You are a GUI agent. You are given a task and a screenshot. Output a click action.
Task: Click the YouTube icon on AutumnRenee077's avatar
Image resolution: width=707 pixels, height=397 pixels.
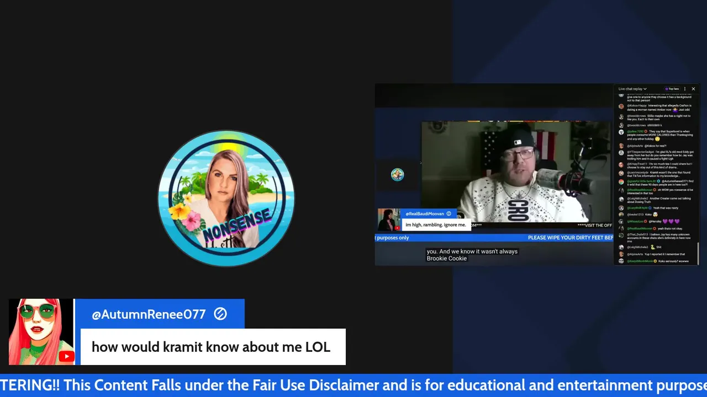click(x=66, y=356)
